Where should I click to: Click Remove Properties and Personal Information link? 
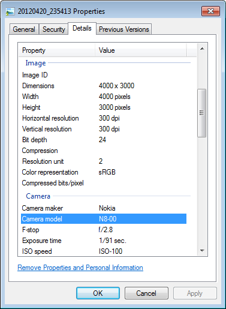click(x=80, y=268)
